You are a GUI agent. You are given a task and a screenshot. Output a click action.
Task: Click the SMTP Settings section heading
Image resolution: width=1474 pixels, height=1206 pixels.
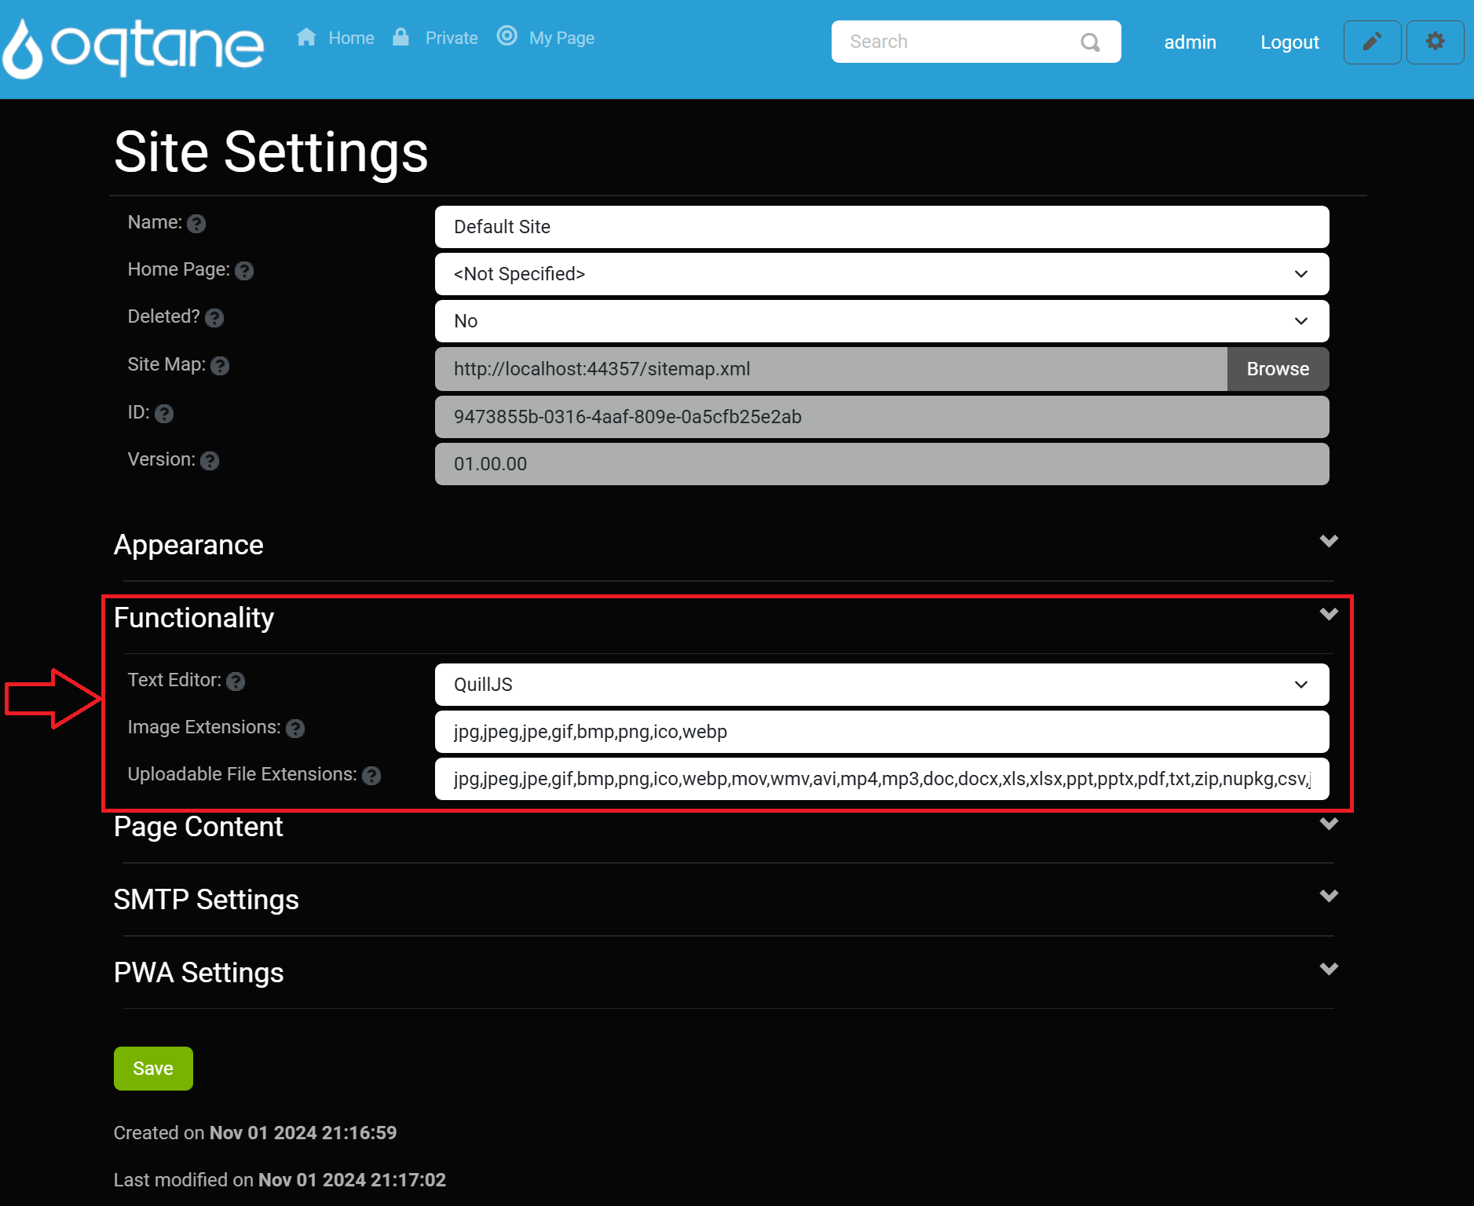pos(207,900)
